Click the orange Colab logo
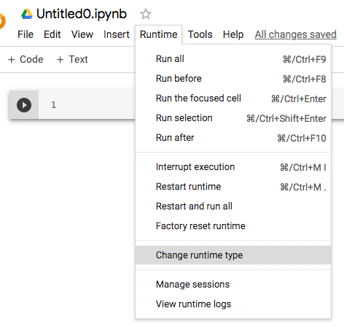Screen dimensions: 344x327 (x=2, y=21)
